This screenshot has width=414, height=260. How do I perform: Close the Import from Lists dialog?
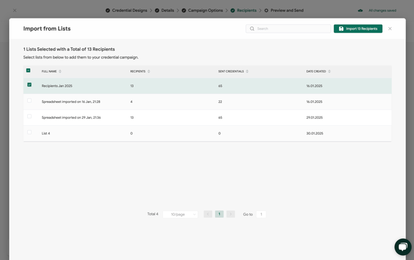point(390,29)
